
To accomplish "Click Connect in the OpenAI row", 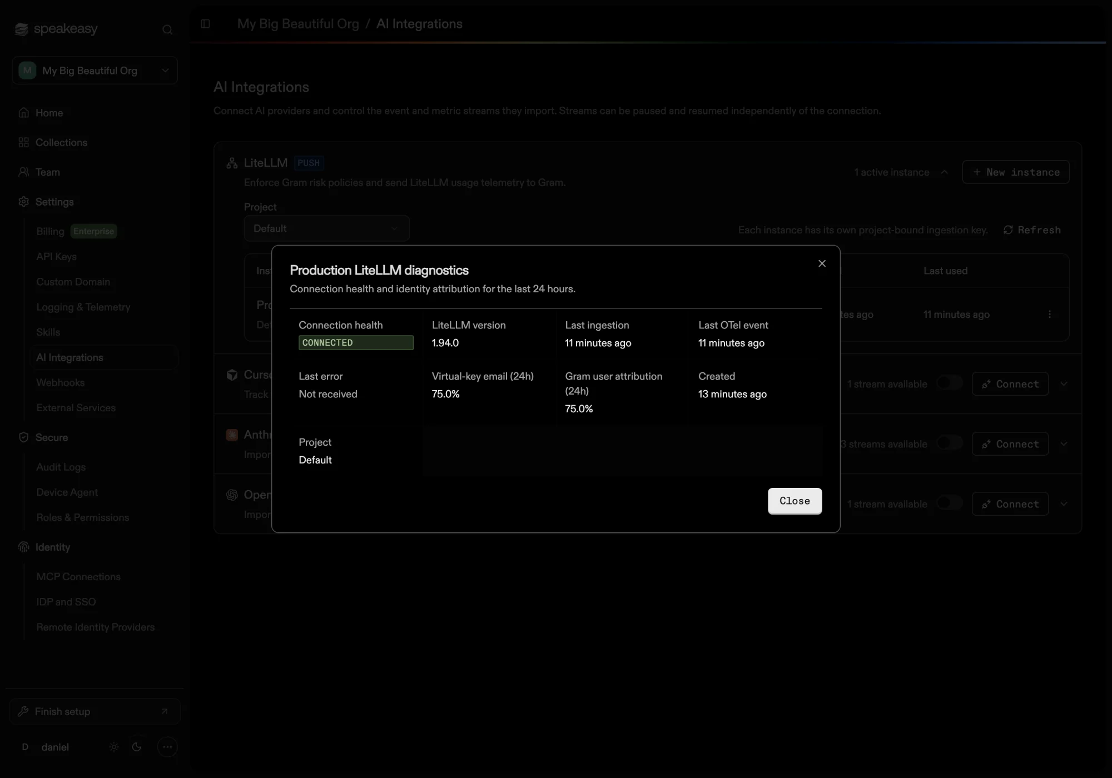I will click(1010, 504).
